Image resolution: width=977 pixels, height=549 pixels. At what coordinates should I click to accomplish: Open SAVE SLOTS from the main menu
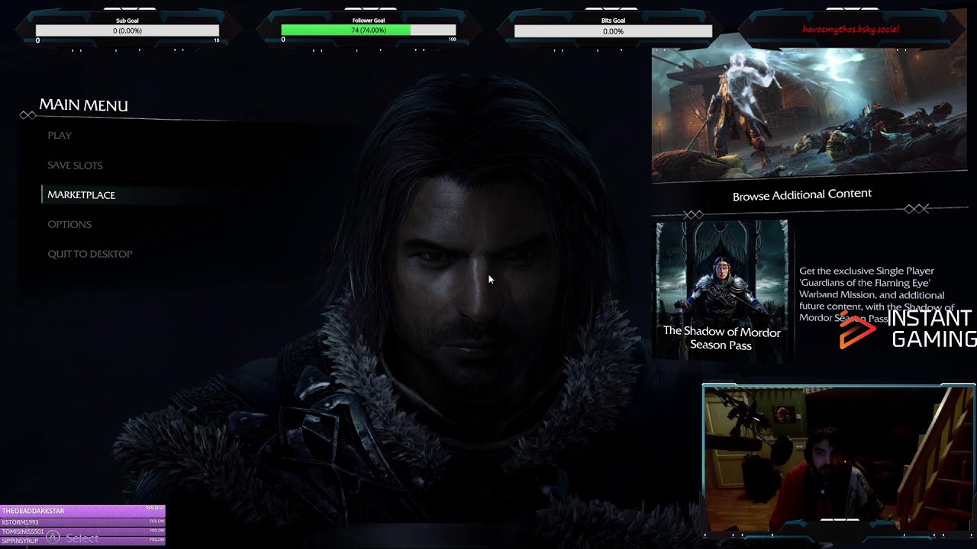pyautogui.click(x=75, y=165)
